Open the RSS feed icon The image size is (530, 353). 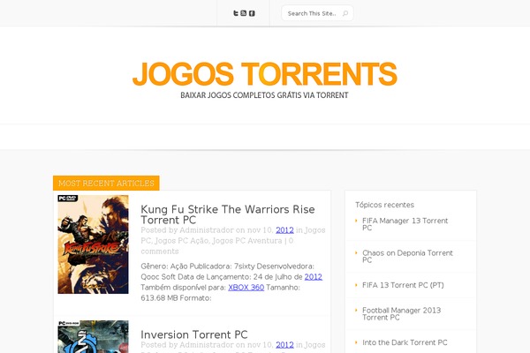[244, 13]
